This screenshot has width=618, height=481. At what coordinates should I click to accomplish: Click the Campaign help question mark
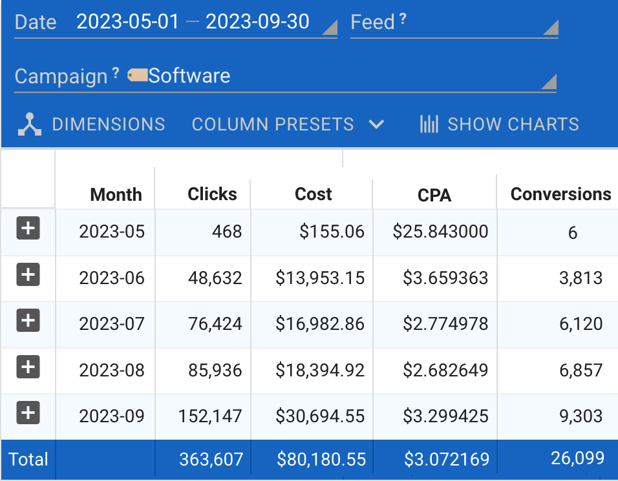(x=116, y=74)
